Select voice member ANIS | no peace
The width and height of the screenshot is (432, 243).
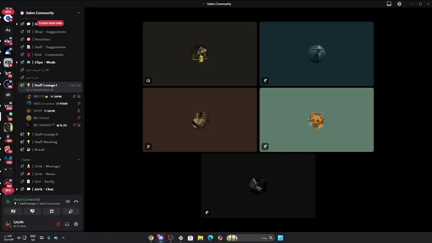click(x=53, y=104)
